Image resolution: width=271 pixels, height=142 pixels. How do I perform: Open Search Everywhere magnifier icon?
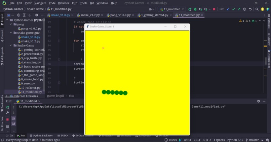pos(257,9)
